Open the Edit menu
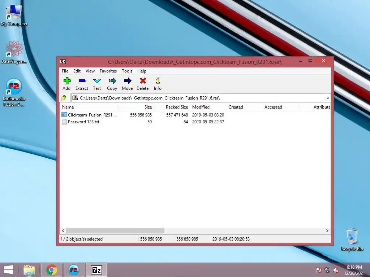 [x=77, y=71]
